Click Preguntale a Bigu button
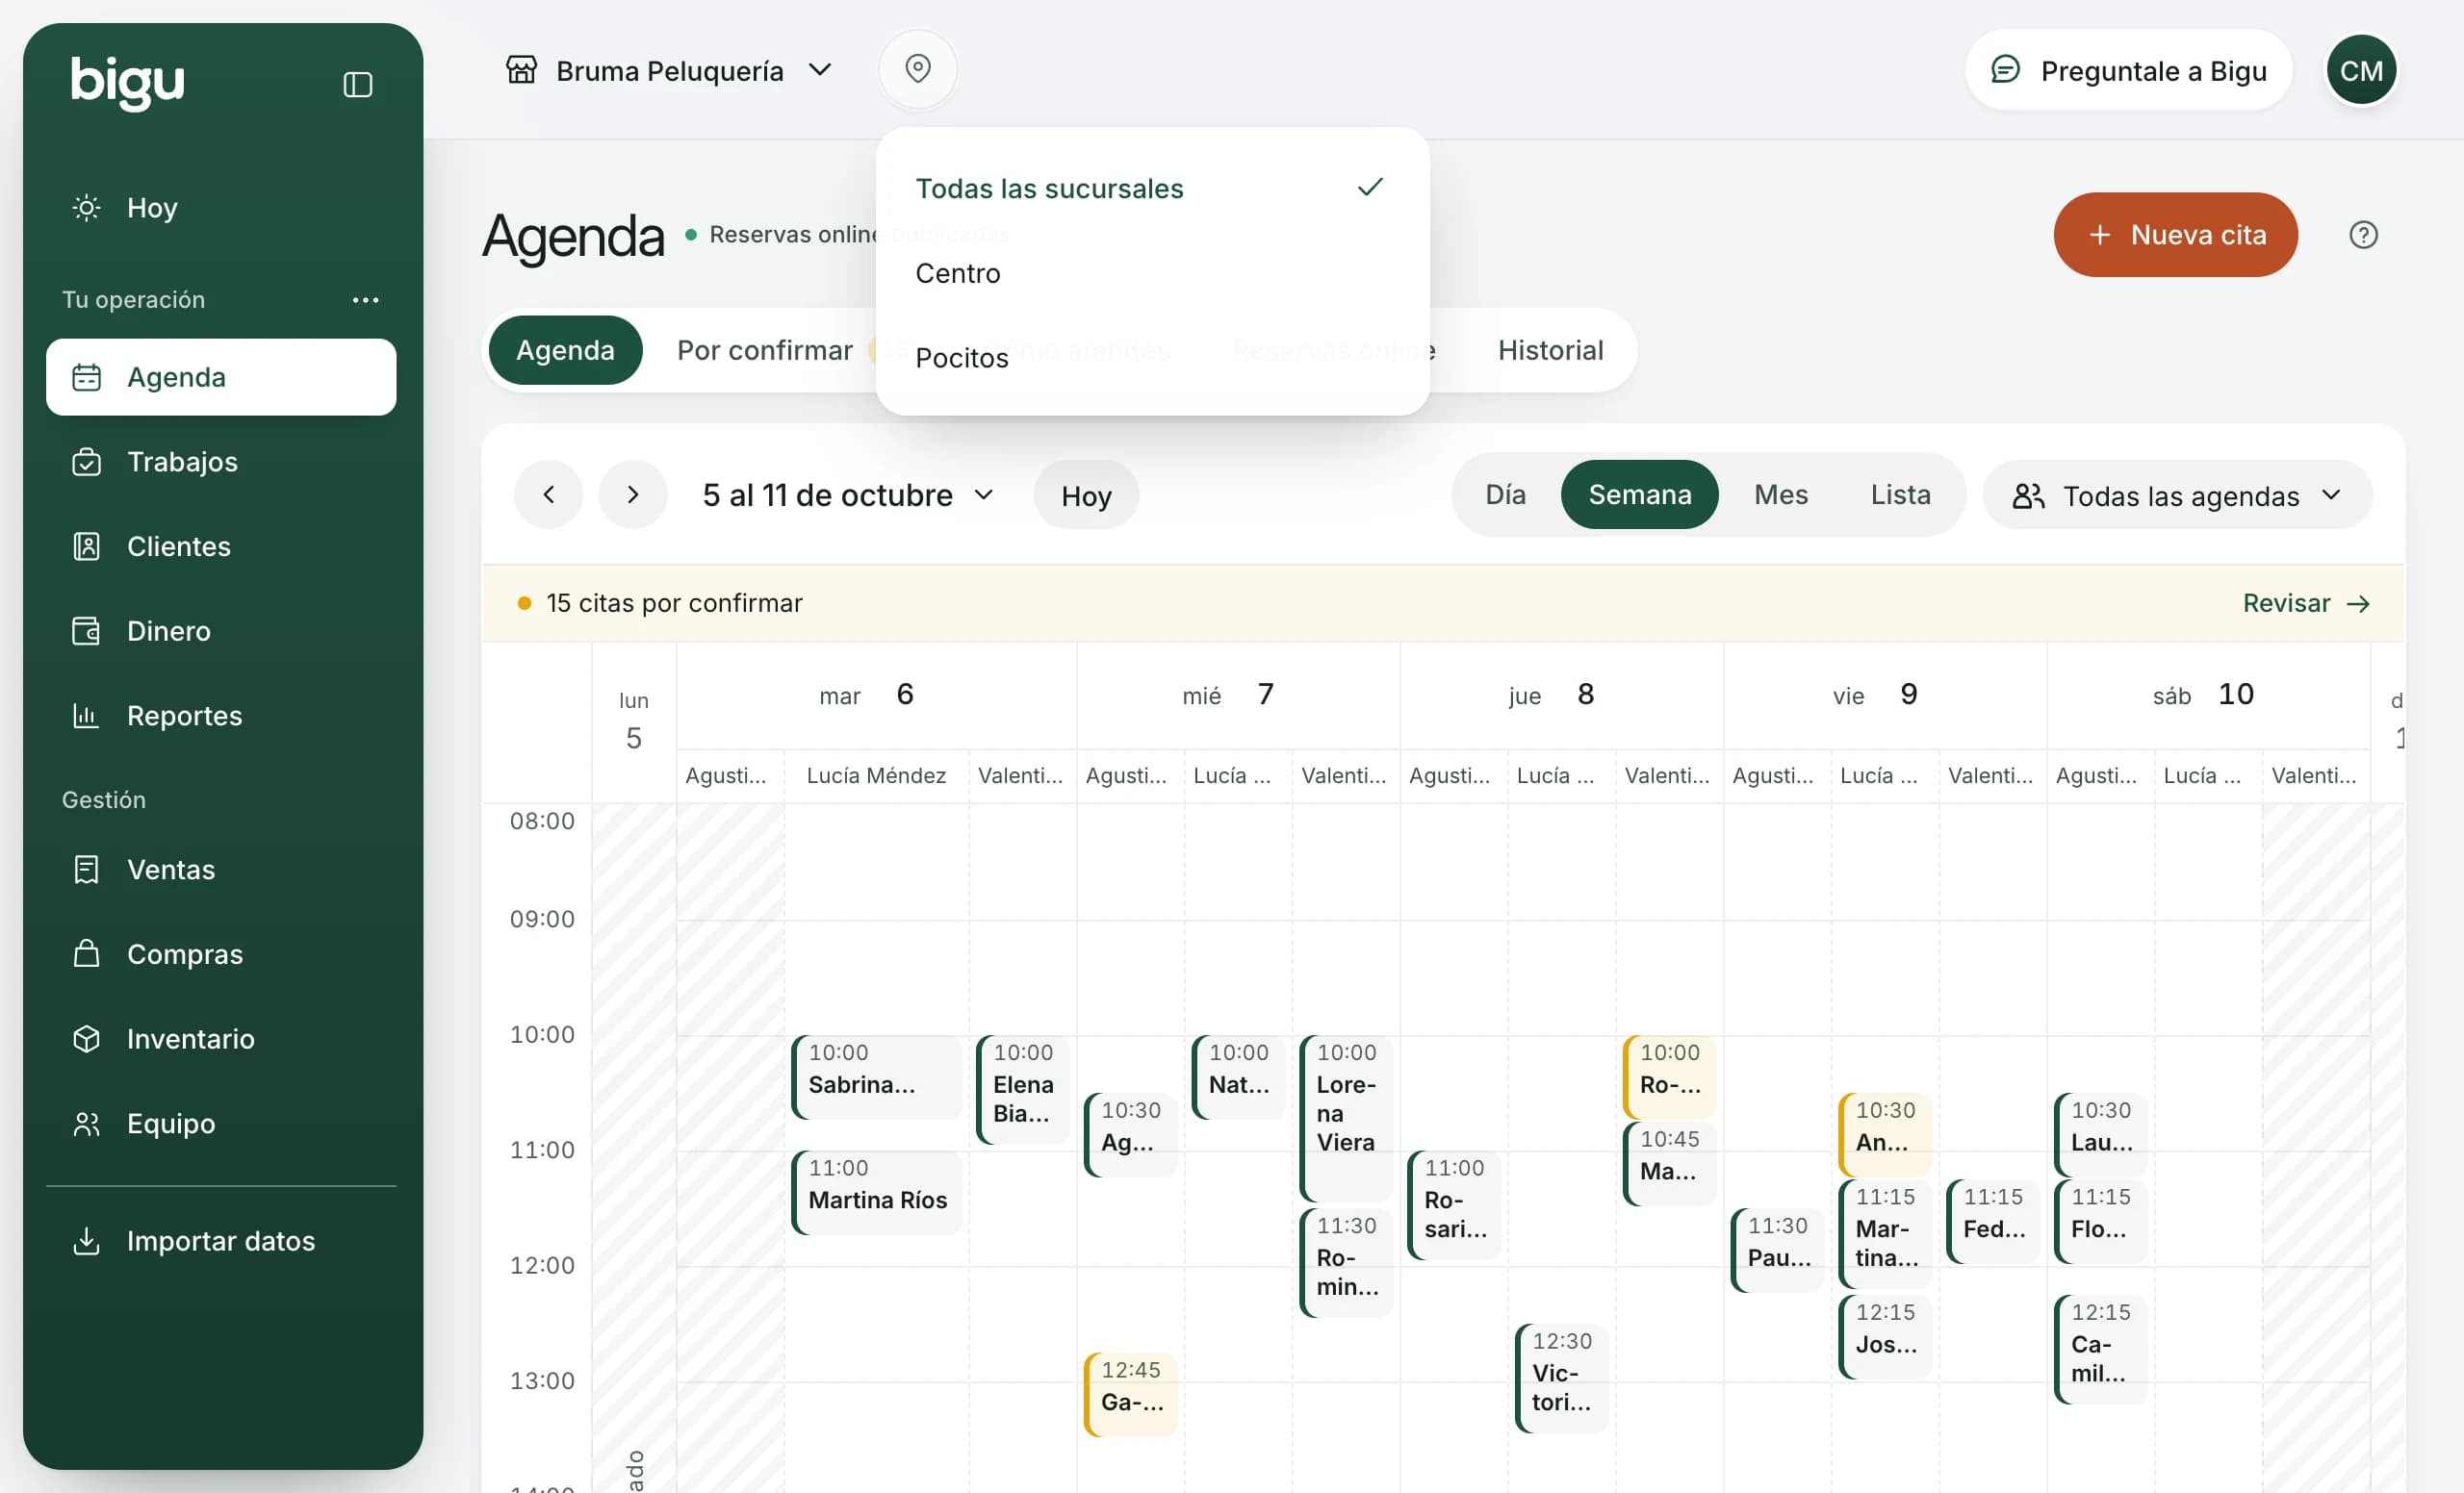 point(2128,70)
